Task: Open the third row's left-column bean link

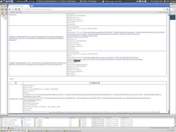Action: pos(37,63)
